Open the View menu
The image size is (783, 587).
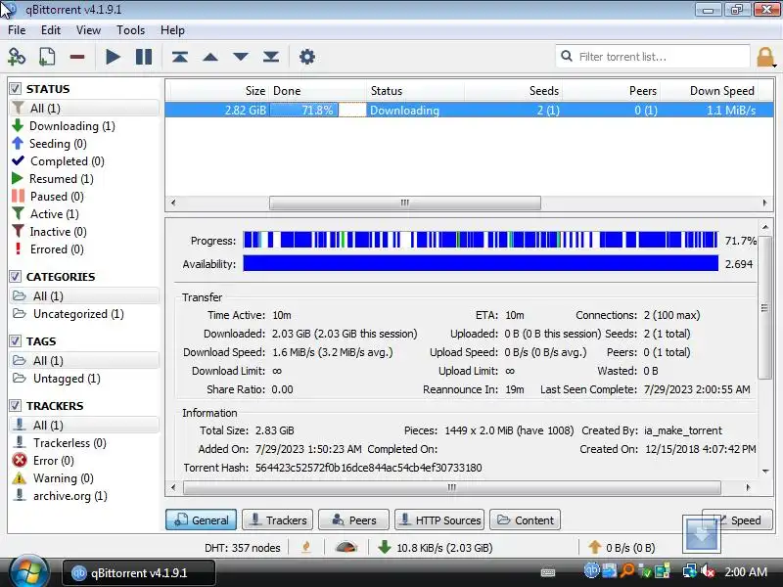(88, 30)
